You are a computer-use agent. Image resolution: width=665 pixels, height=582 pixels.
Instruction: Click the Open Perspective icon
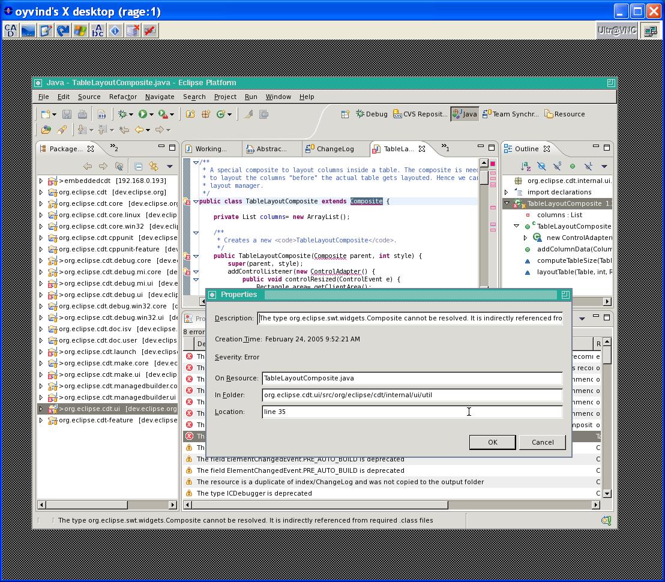coord(345,114)
